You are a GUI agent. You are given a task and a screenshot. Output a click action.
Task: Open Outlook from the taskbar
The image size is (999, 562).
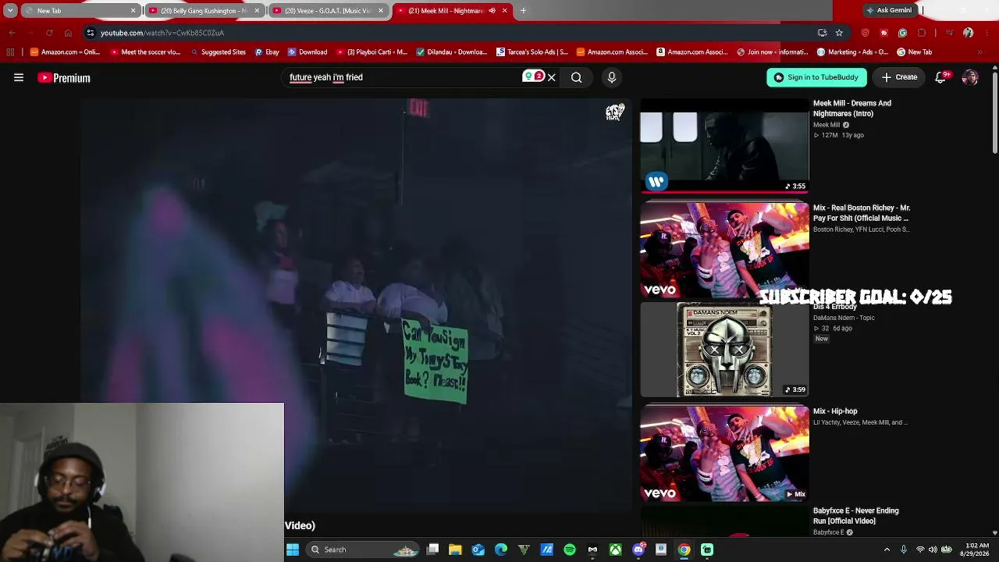[x=478, y=550]
